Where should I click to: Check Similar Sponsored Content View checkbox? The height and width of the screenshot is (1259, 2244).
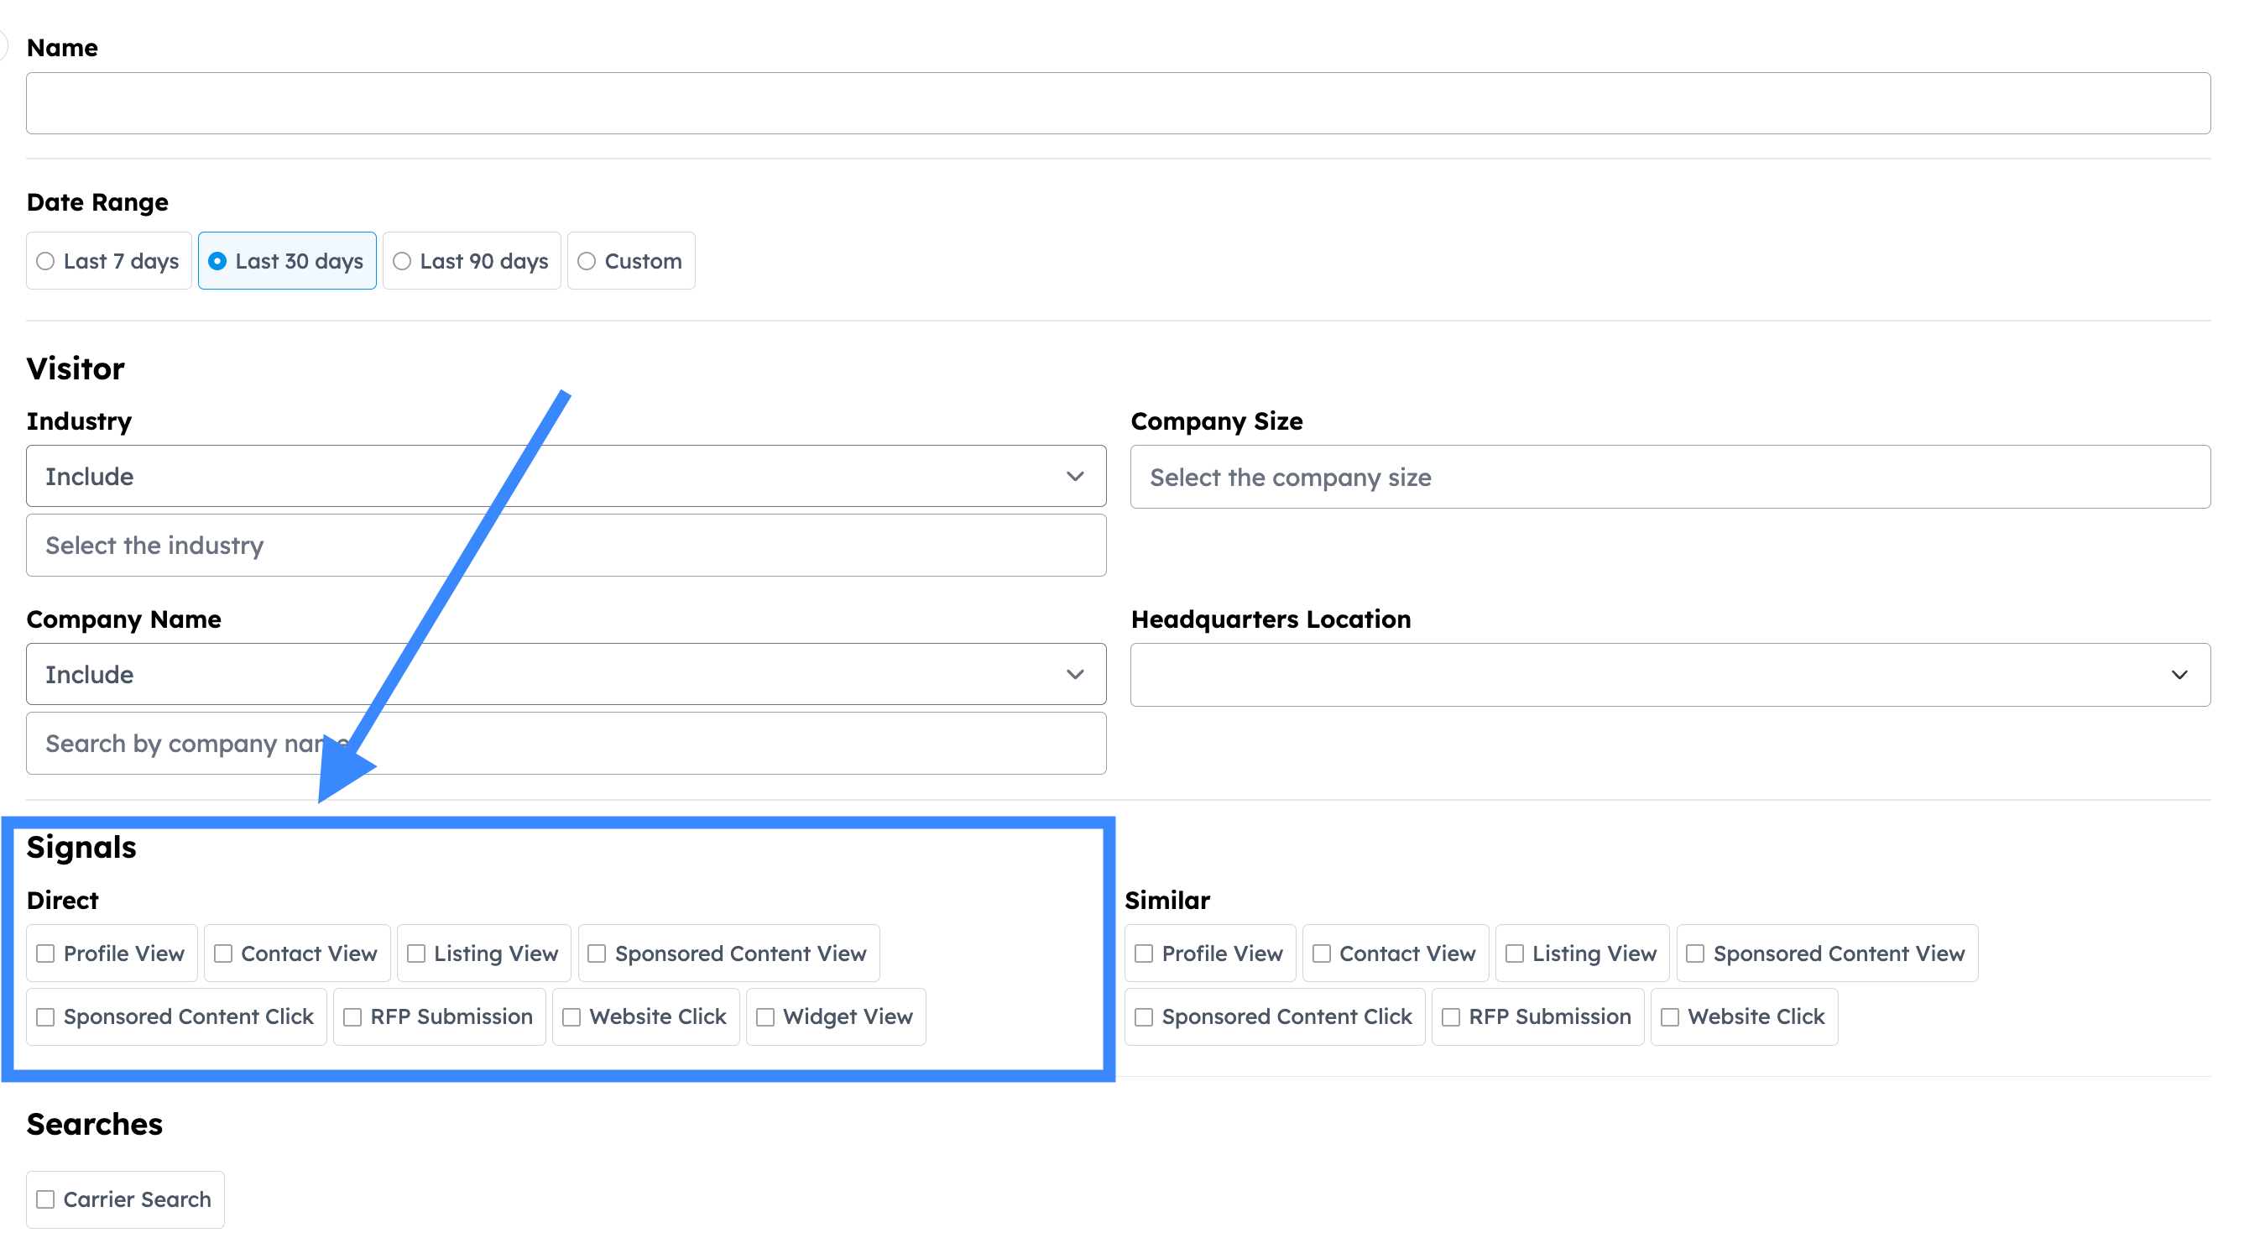tap(1695, 954)
